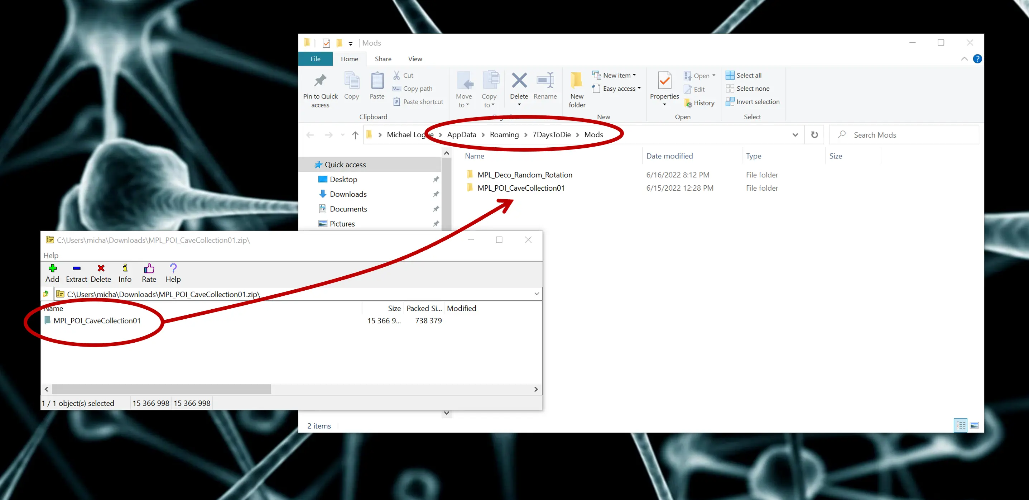Click Roaming in the breadcrumb path
Image resolution: width=1029 pixels, height=500 pixels.
(x=504, y=135)
